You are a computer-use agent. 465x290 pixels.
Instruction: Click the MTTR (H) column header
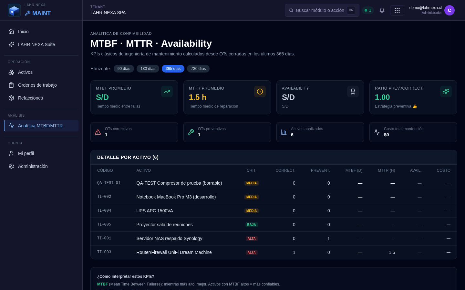coord(386,170)
